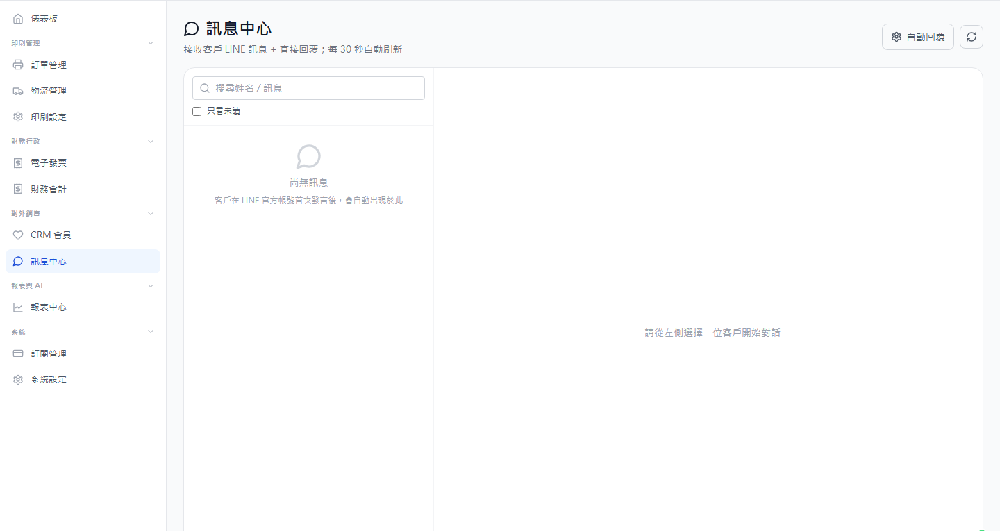The width and height of the screenshot is (1000, 531).
Task: Click the 財務行政 section label
Action: (26, 142)
